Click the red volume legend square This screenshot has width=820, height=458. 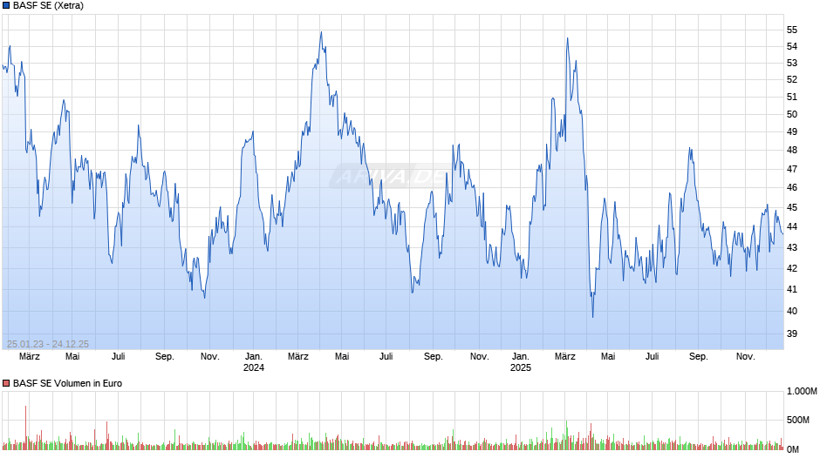6,383
